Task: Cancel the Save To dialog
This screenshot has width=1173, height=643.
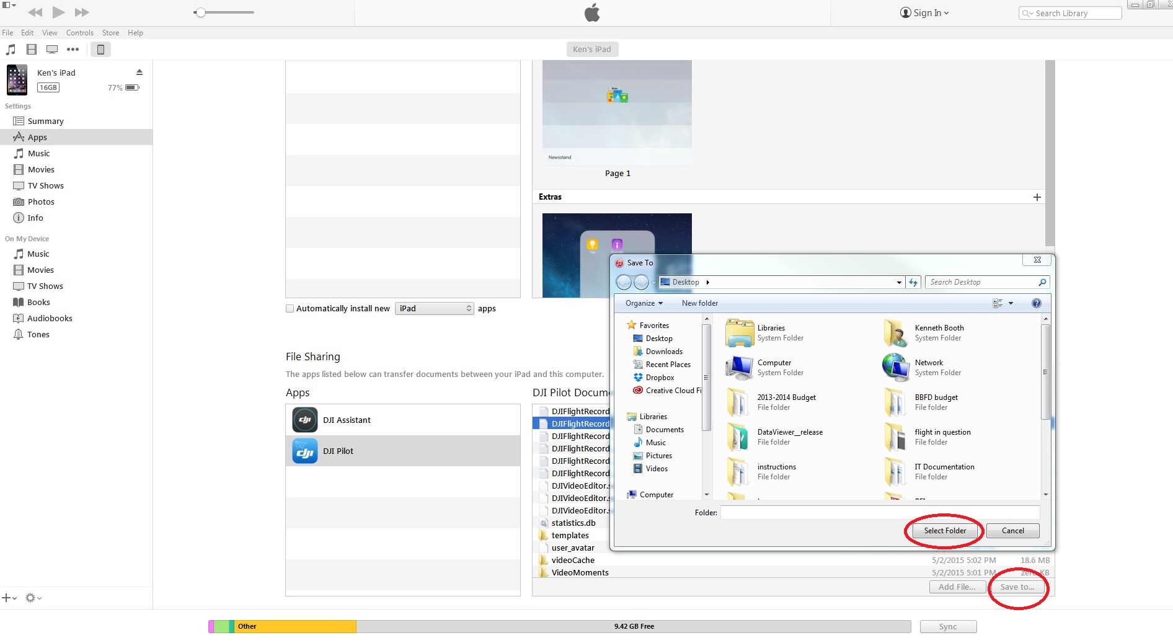Action: (x=1013, y=531)
